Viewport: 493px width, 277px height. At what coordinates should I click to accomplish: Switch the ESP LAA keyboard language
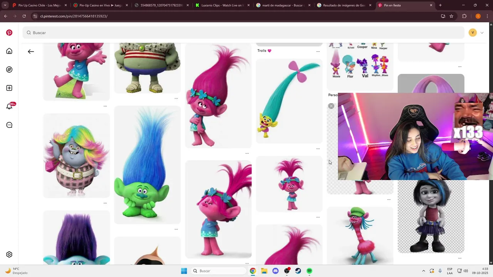point(450,271)
